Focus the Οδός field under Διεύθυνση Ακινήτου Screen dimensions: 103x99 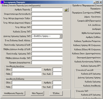tap(27, 70)
